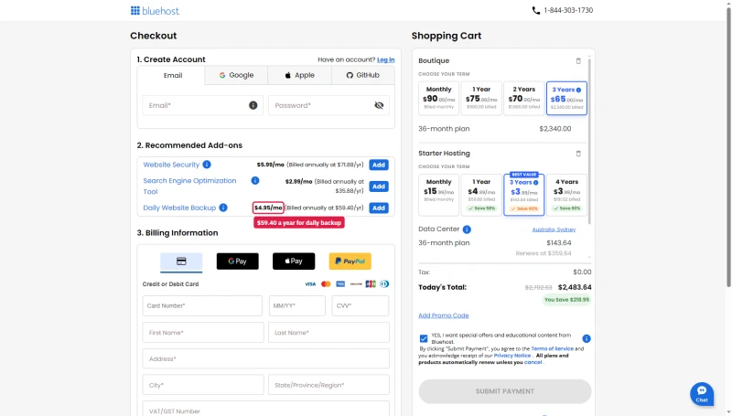Select Boutique 1 Year $75 term

(481, 98)
